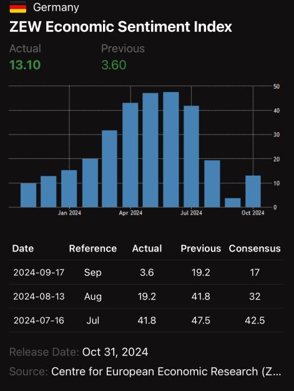Tap the 'Jul 2024' axis label
Image resolution: width=294 pixels, height=391 pixels.
pyautogui.click(x=191, y=213)
